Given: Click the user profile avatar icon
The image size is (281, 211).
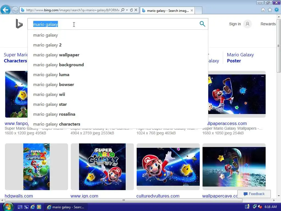Looking at the screenshot, I should coord(248,24).
